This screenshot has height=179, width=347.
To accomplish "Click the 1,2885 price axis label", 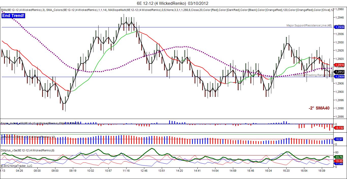I will point(340,117).
